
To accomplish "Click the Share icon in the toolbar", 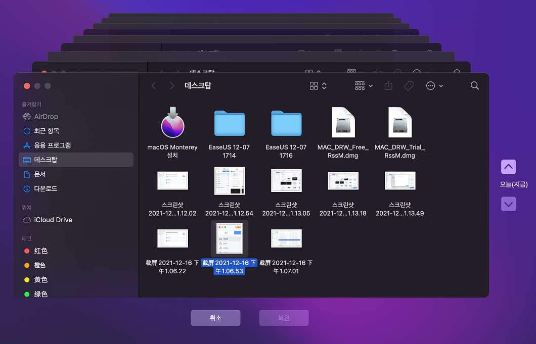I will tap(388, 85).
